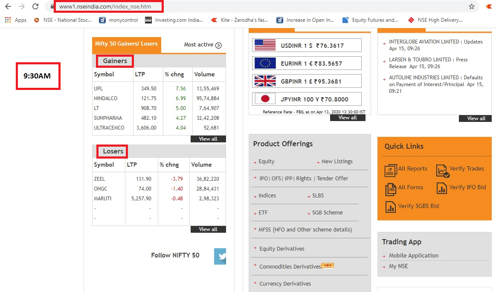Viewport: 496px width, 292px height.
Task: Click the All Reports icon in Quick Links
Action: pos(391,171)
